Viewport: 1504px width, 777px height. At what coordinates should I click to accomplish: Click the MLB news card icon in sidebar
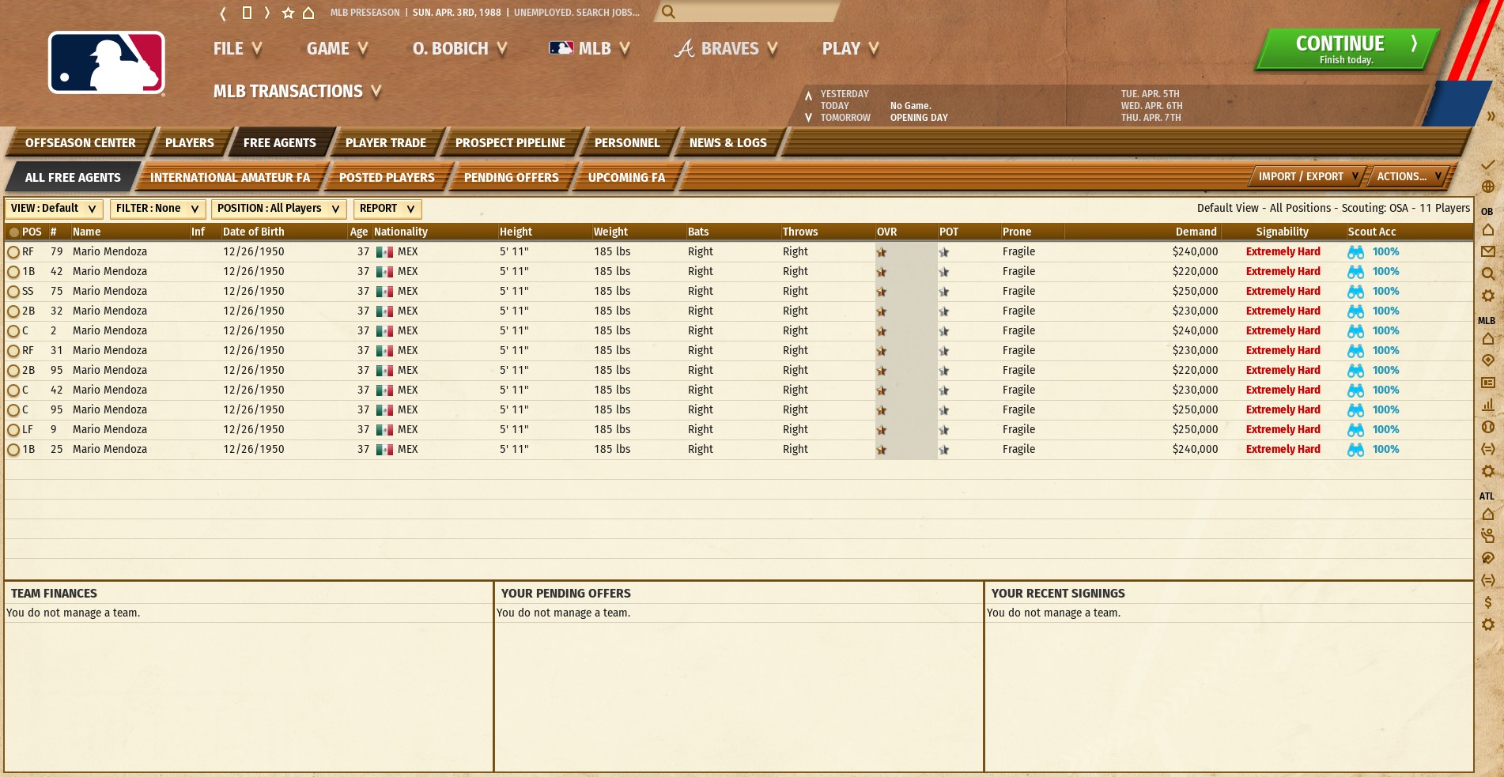pyautogui.click(x=1487, y=383)
